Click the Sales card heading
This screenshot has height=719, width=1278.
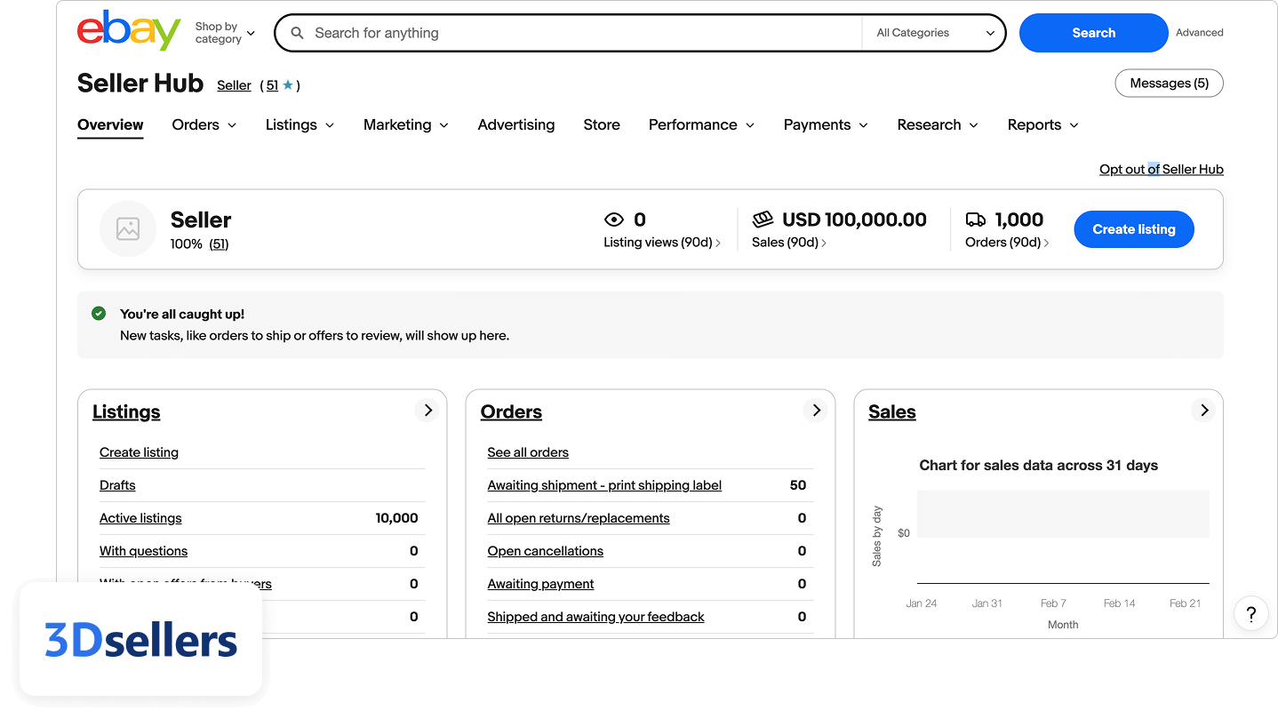(891, 411)
